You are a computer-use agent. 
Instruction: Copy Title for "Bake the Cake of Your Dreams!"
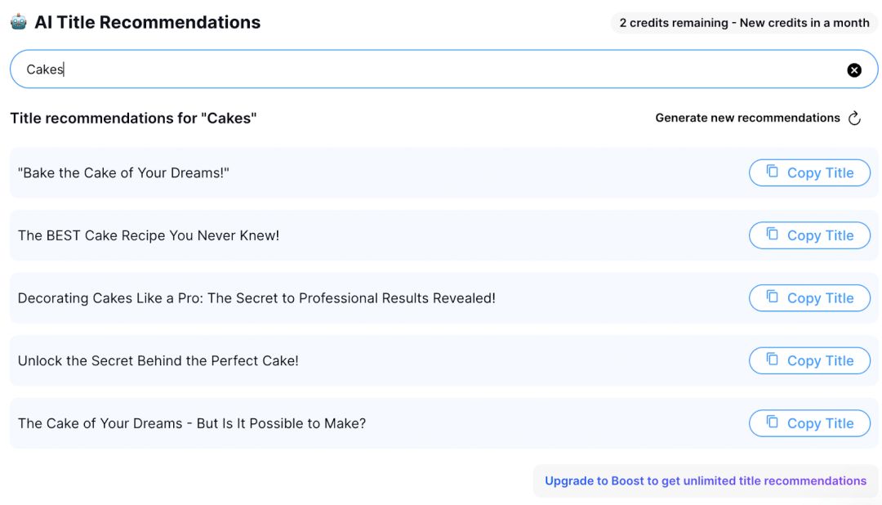pos(809,173)
